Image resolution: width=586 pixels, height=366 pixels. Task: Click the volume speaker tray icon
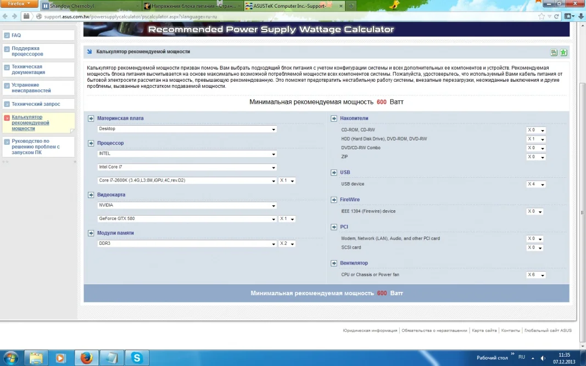tap(543, 358)
